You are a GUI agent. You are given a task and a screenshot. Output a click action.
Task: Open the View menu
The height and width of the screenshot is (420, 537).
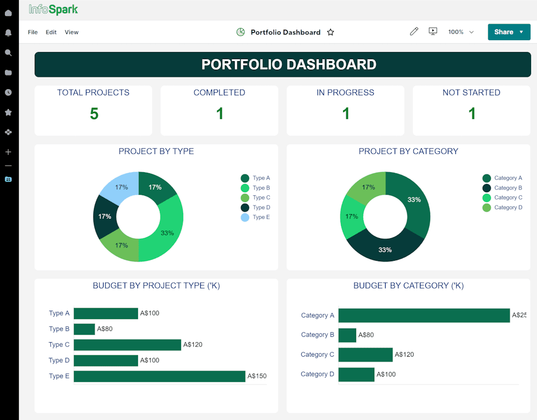pos(71,32)
